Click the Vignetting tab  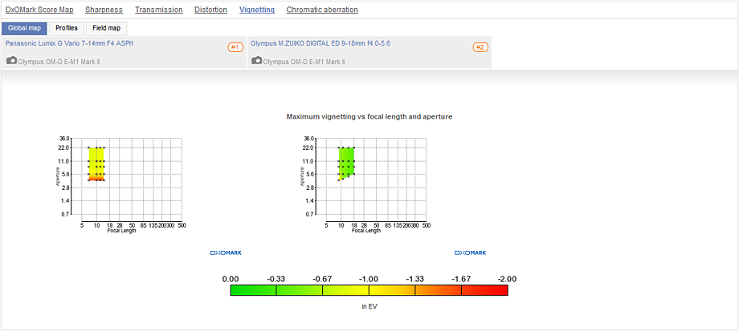pyautogui.click(x=257, y=10)
